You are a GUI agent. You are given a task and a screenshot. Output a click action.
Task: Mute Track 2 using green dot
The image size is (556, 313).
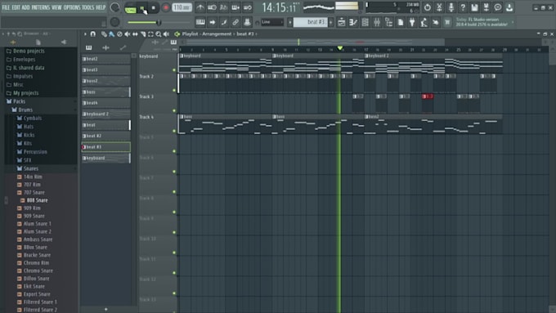[174, 90]
